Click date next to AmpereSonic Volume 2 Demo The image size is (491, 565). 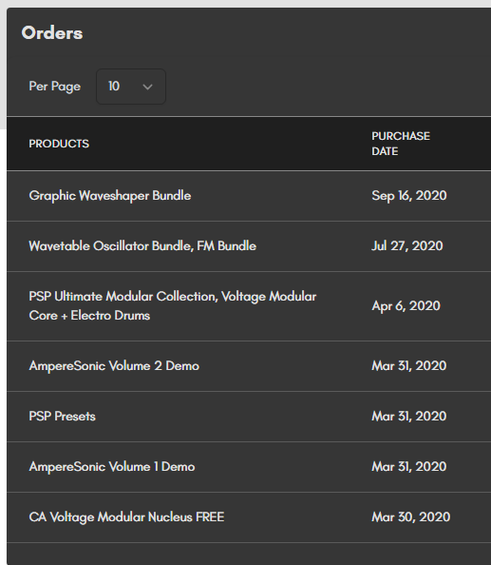pyautogui.click(x=409, y=366)
